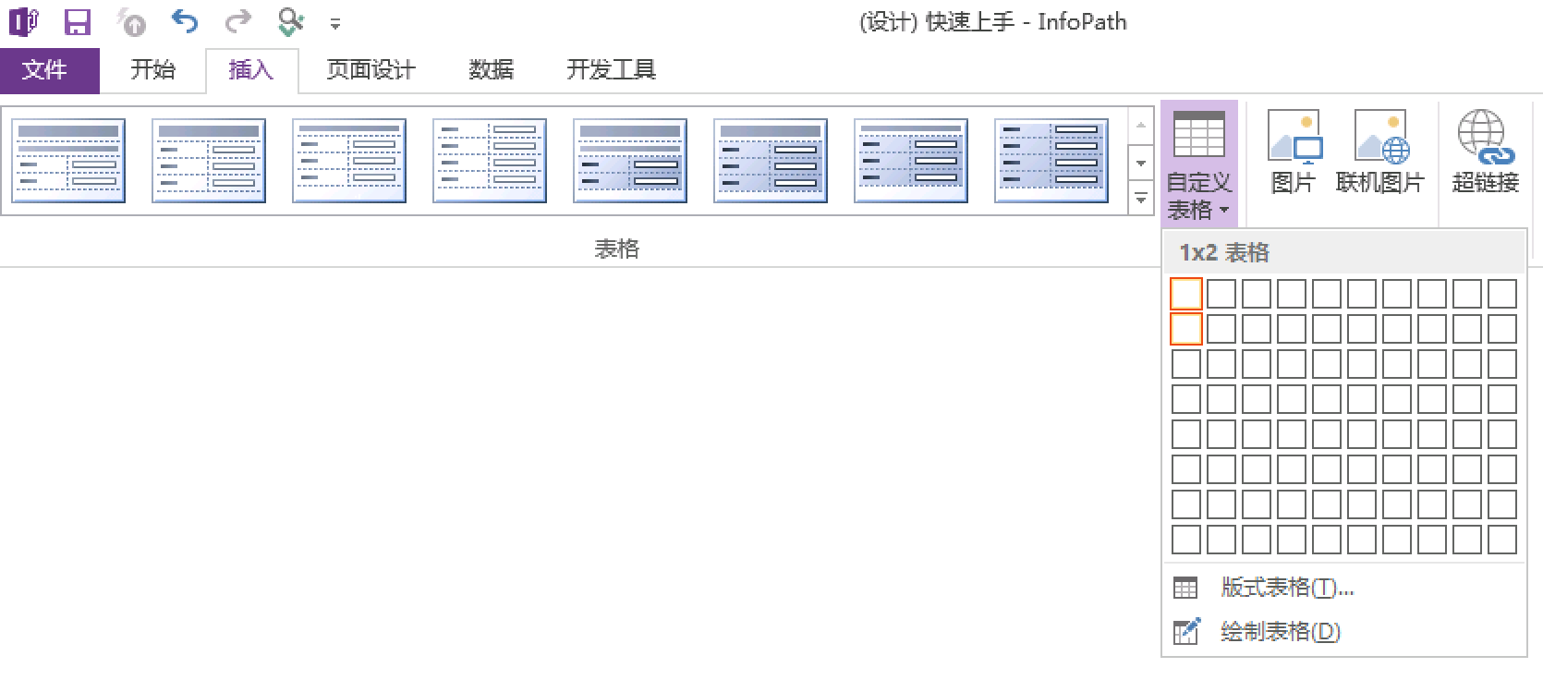Insert the fifth table layout with shaded rows
The height and width of the screenshot is (680, 1543).
(x=630, y=161)
